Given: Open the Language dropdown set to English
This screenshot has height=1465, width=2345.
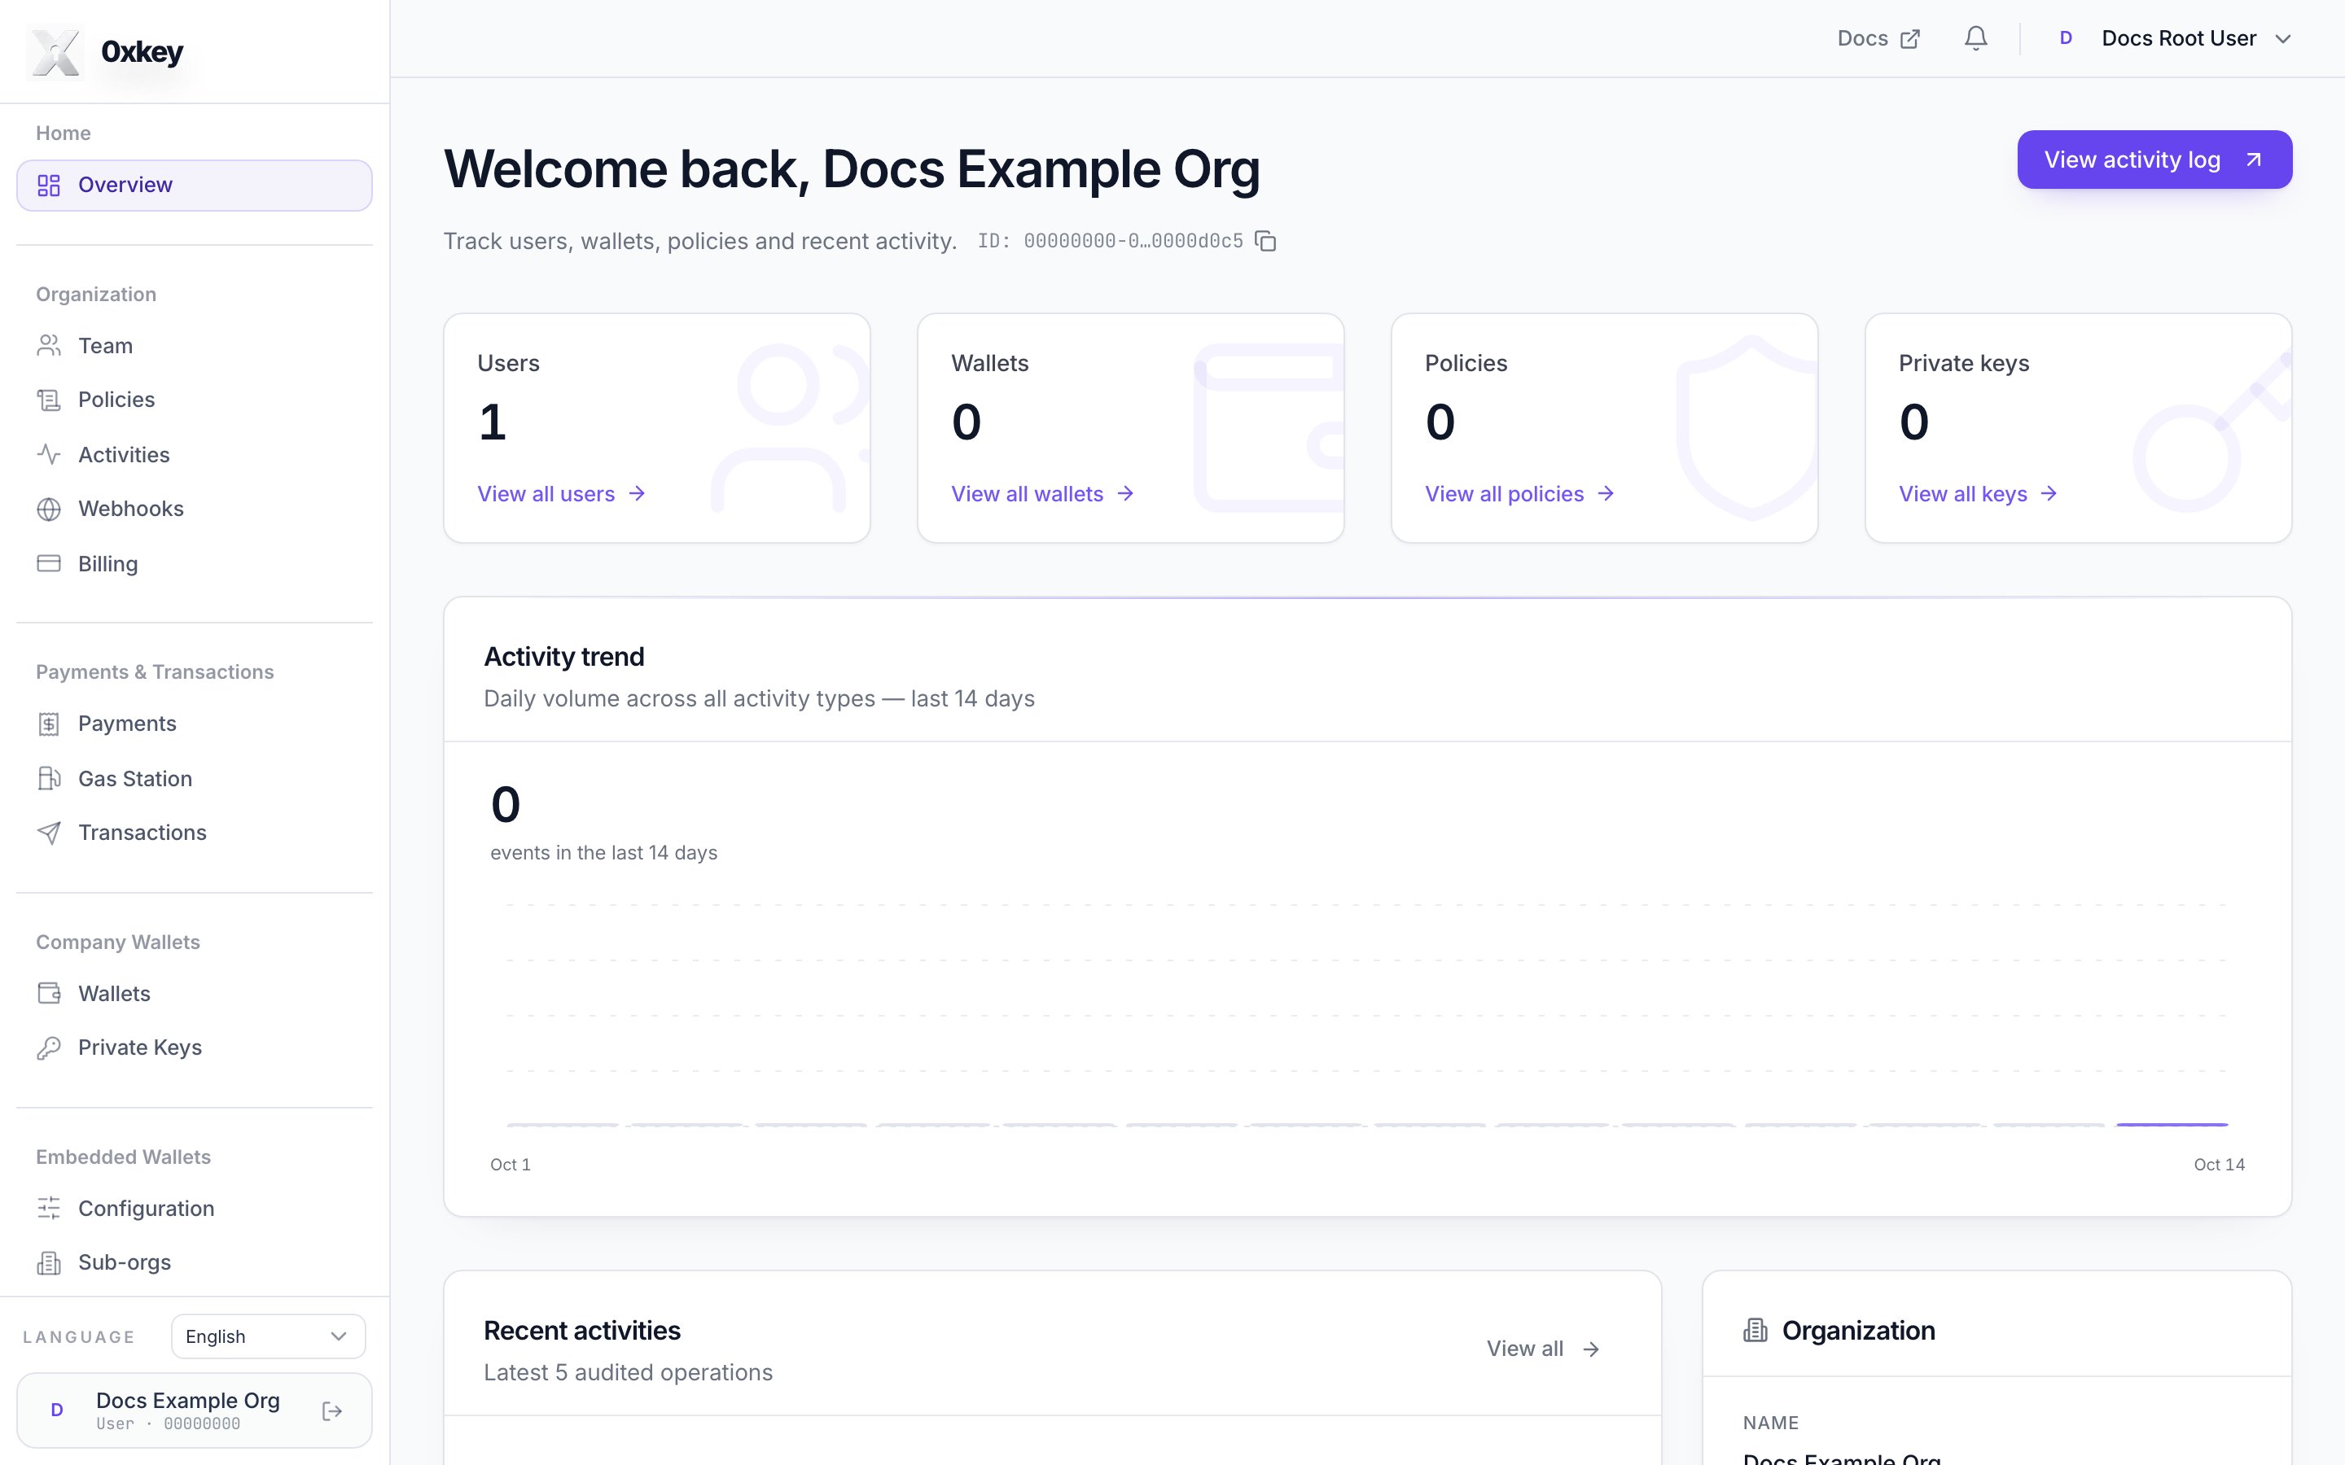Looking at the screenshot, I should pyautogui.click(x=269, y=1336).
